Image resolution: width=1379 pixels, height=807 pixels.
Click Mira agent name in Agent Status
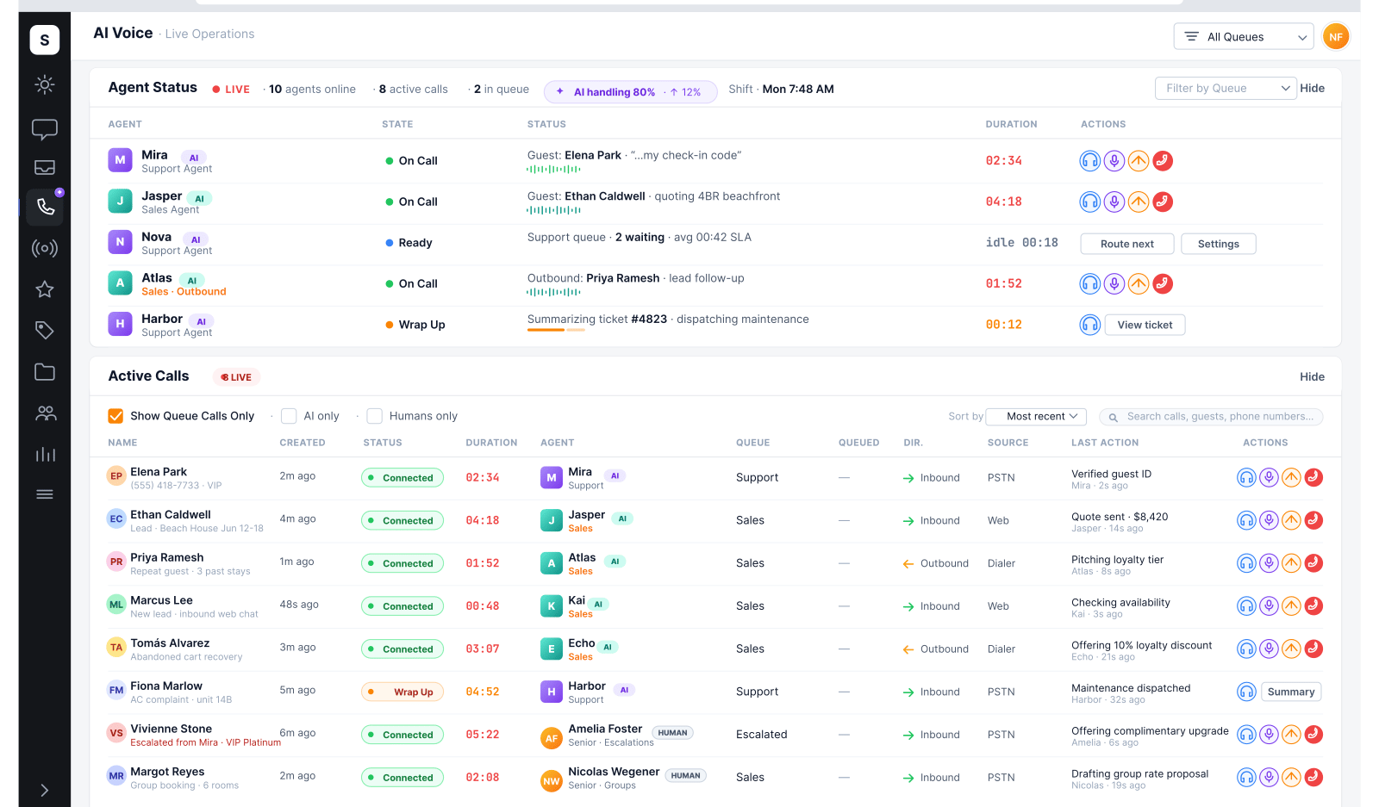(x=154, y=155)
